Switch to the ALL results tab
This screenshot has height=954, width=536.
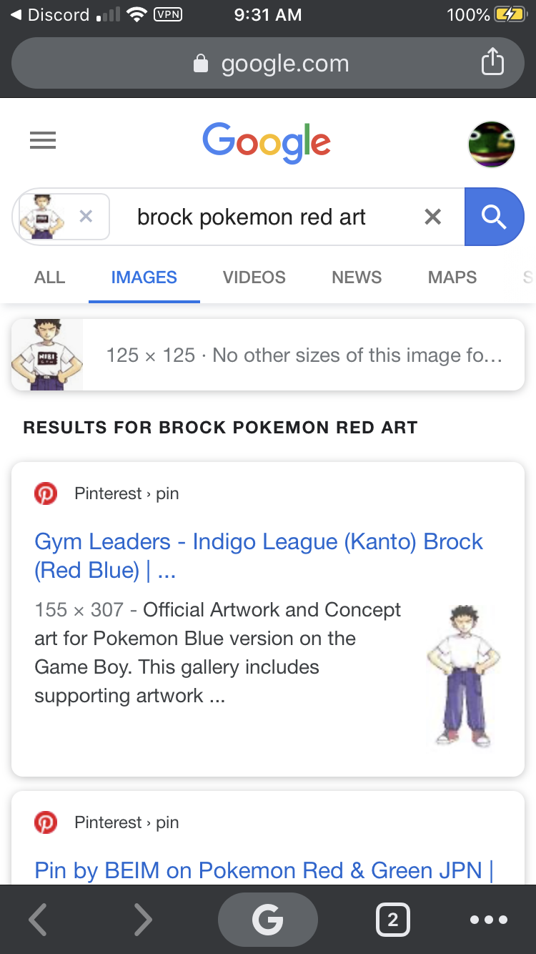[x=49, y=277]
